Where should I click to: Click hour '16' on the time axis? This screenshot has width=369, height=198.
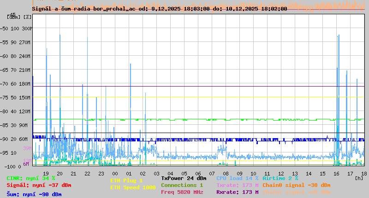pos(337,174)
